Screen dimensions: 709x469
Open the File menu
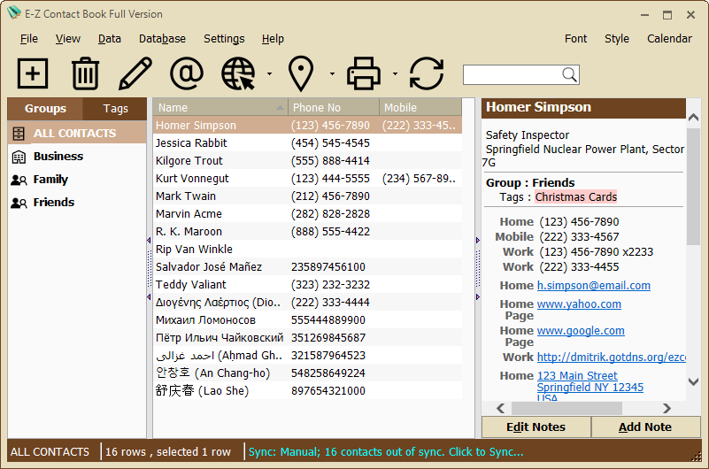(29, 39)
